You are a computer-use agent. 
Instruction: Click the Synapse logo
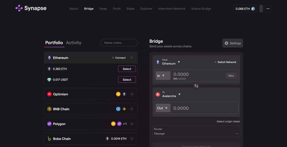[31, 8]
